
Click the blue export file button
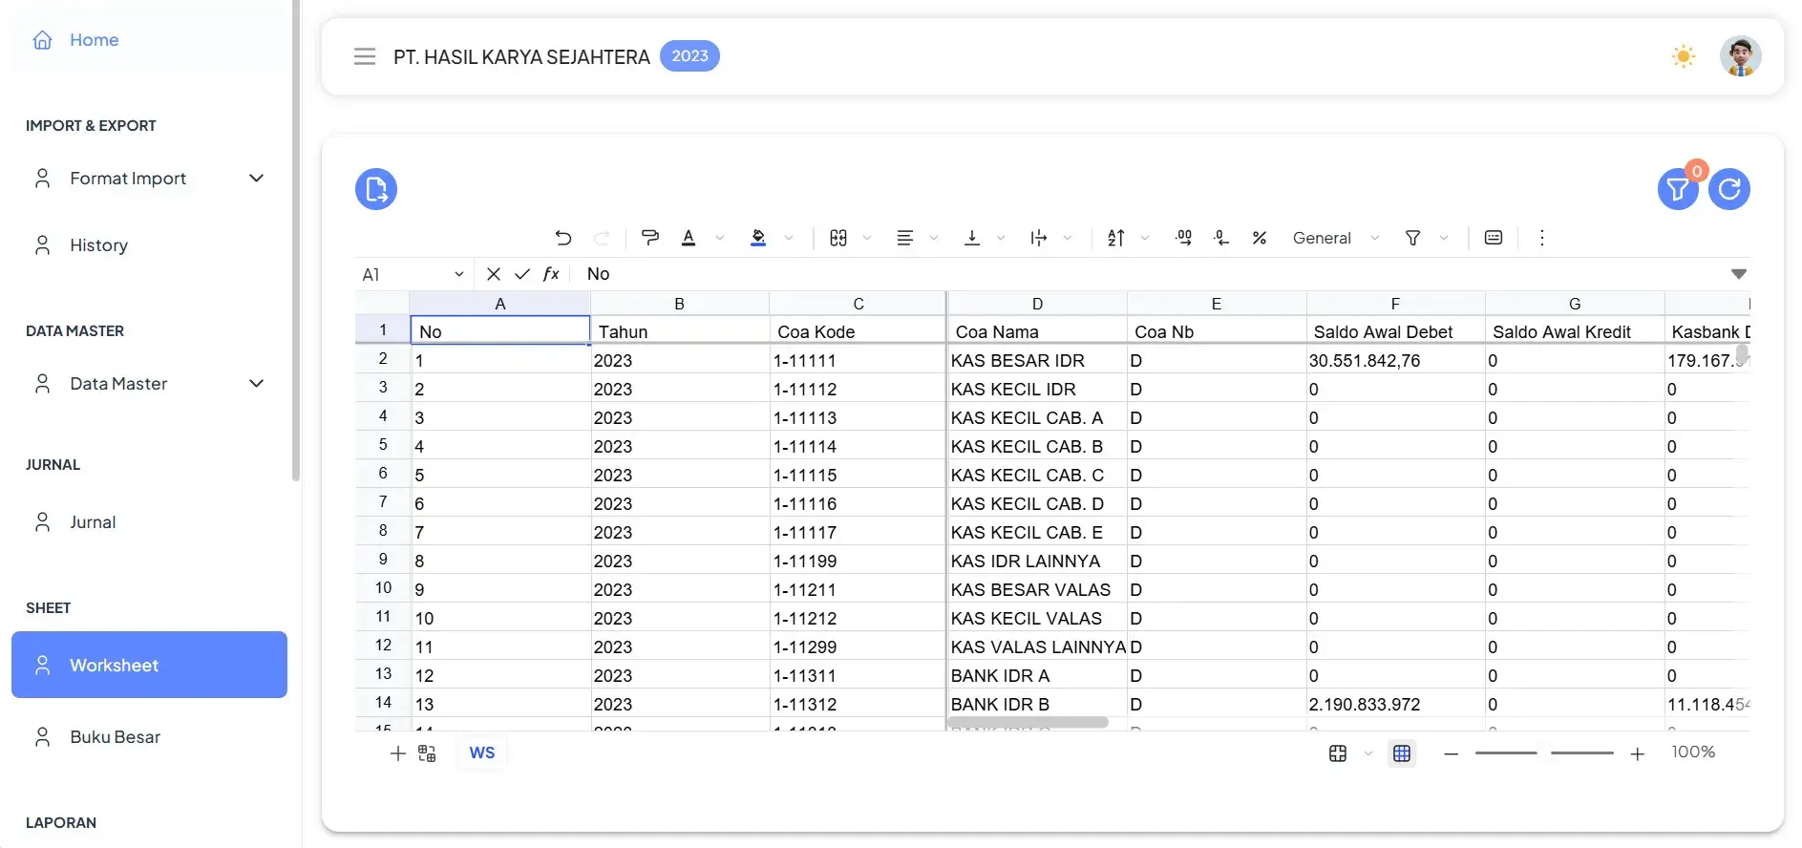pos(376,189)
